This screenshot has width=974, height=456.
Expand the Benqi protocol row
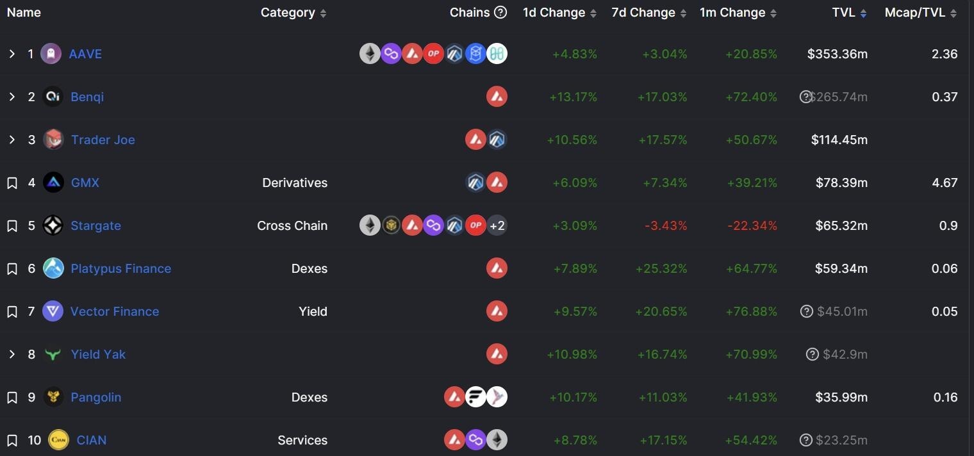tap(12, 97)
